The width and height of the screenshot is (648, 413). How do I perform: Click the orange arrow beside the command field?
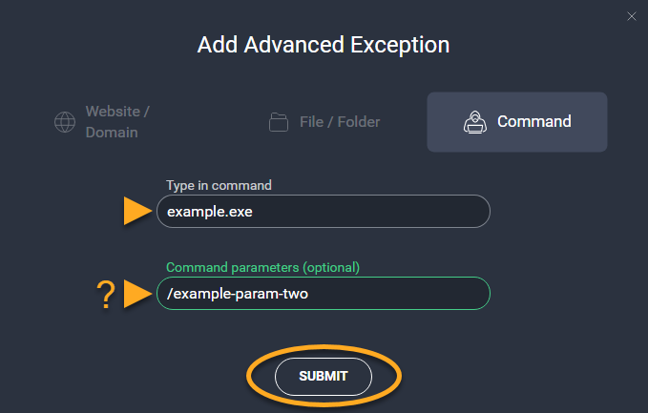138,212
